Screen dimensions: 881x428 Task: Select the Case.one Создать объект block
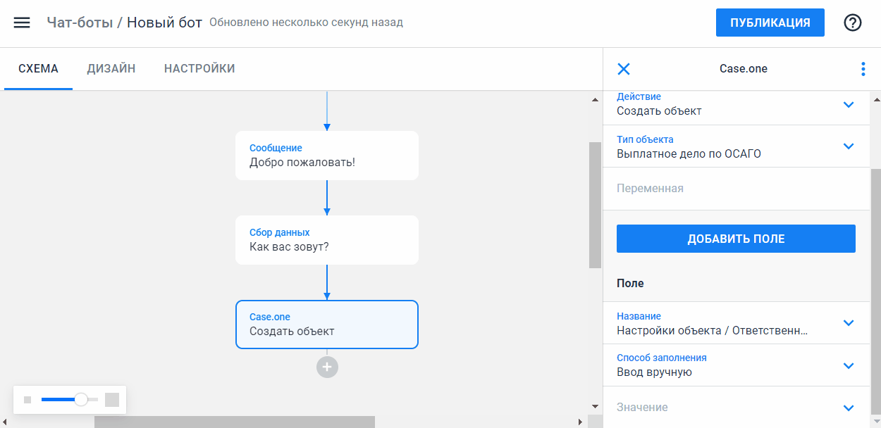[327, 325]
